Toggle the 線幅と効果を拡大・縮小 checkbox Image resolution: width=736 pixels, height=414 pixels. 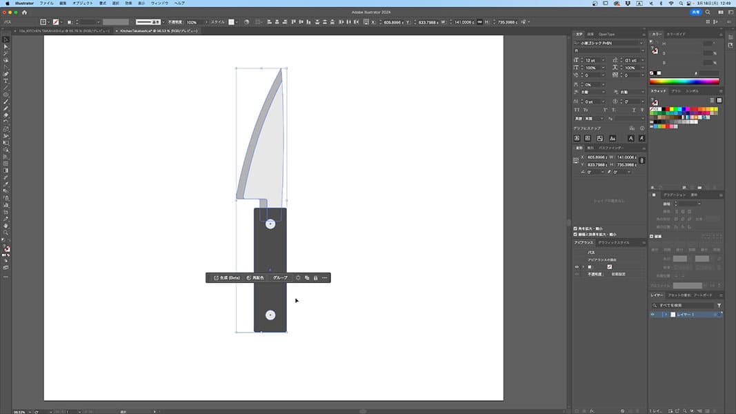coord(576,235)
